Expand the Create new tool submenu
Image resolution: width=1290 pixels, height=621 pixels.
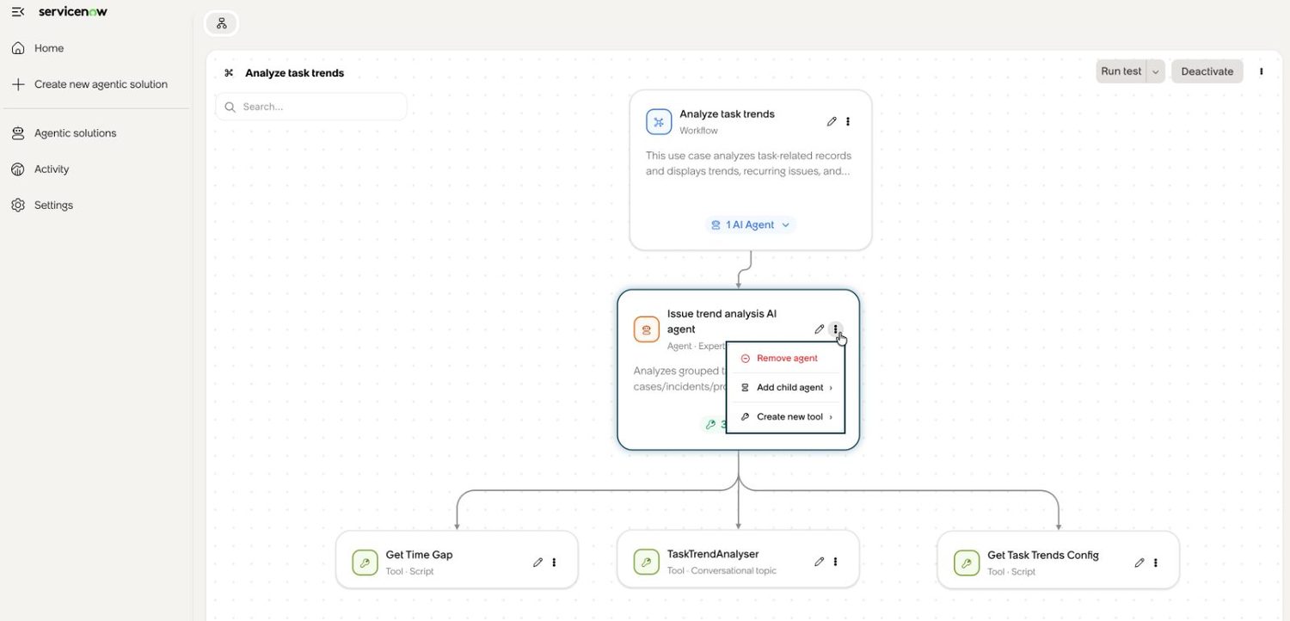pos(786,417)
